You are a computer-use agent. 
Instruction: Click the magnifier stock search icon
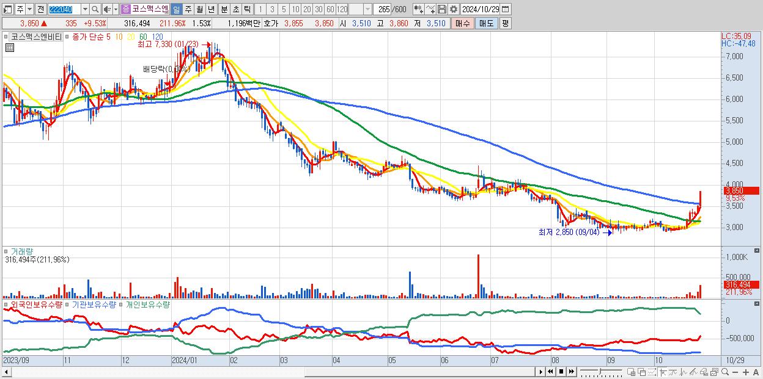click(x=95, y=9)
